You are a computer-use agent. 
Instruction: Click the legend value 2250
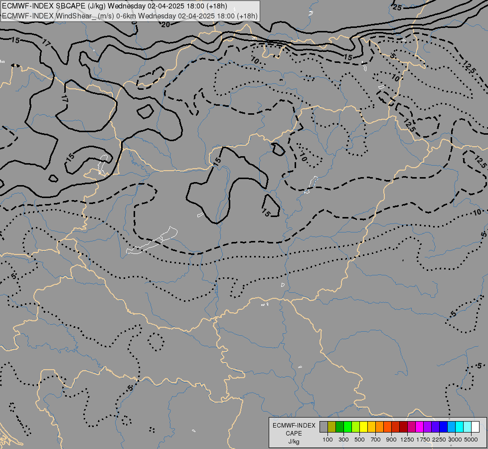tap(439, 440)
